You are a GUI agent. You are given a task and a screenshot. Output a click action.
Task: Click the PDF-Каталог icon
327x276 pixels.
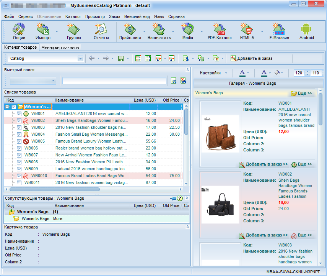tap(220, 31)
